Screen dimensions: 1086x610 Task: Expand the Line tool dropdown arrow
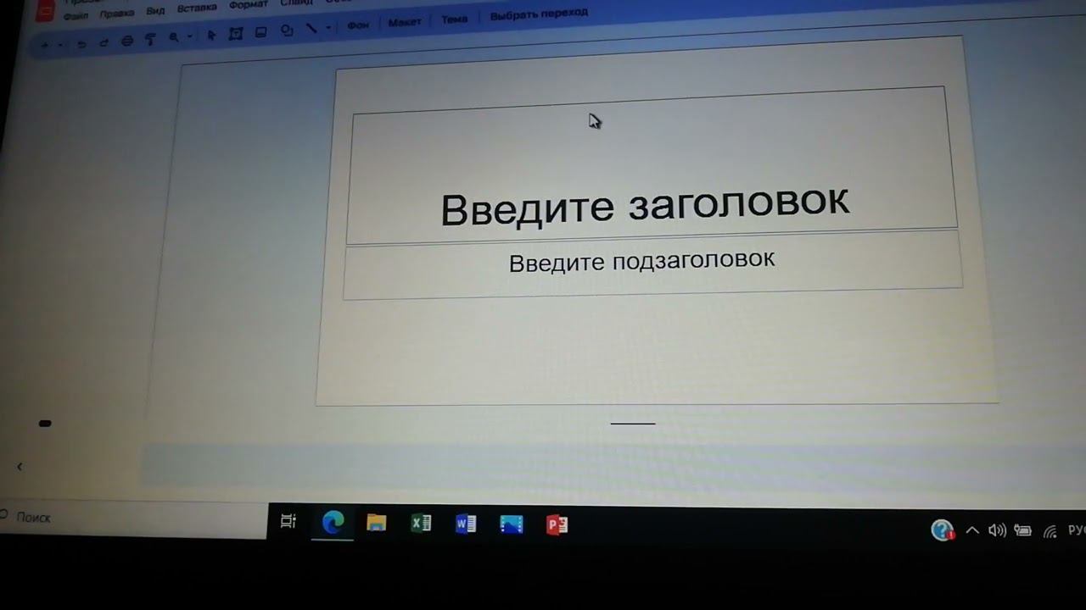coord(328,28)
